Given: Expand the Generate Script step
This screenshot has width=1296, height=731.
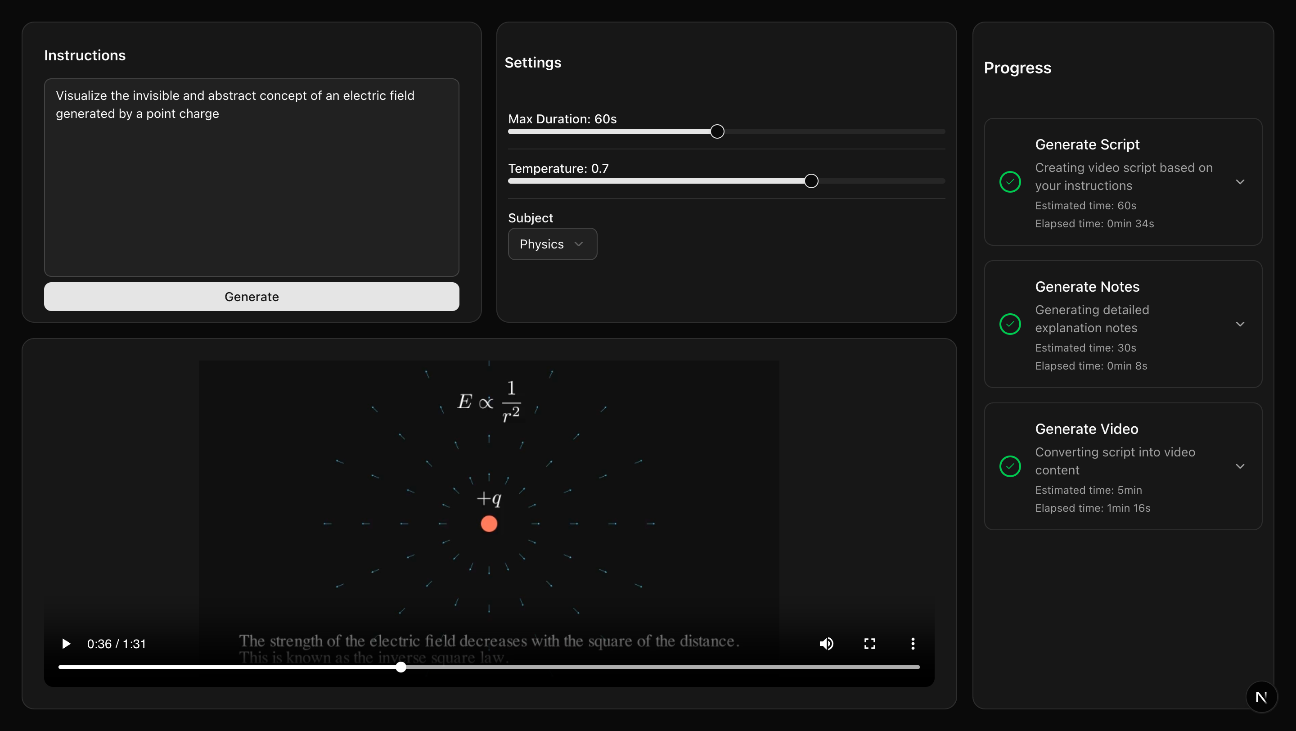Looking at the screenshot, I should point(1240,181).
